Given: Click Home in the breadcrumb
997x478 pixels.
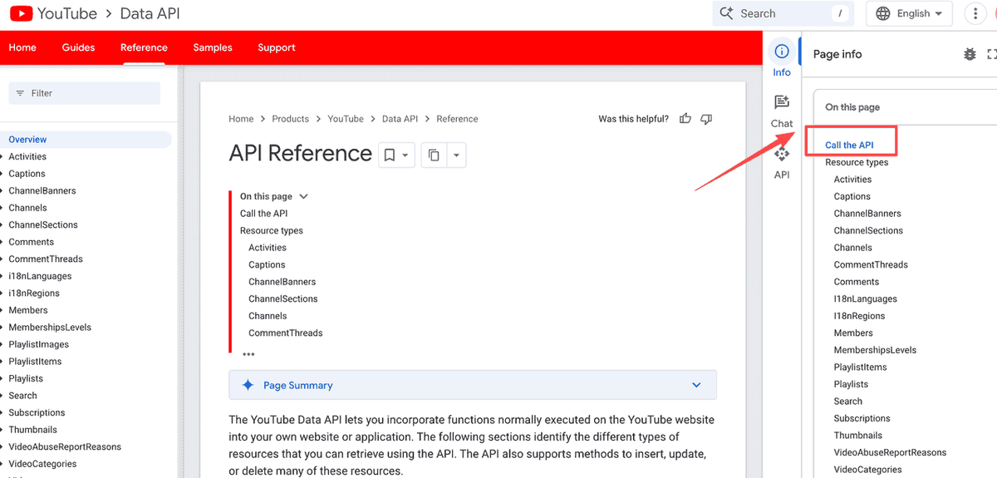Looking at the screenshot, I should coord(241,119).
